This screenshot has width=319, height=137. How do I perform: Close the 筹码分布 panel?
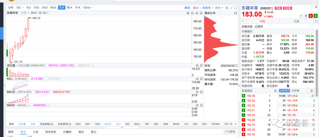tap(236, 13)
